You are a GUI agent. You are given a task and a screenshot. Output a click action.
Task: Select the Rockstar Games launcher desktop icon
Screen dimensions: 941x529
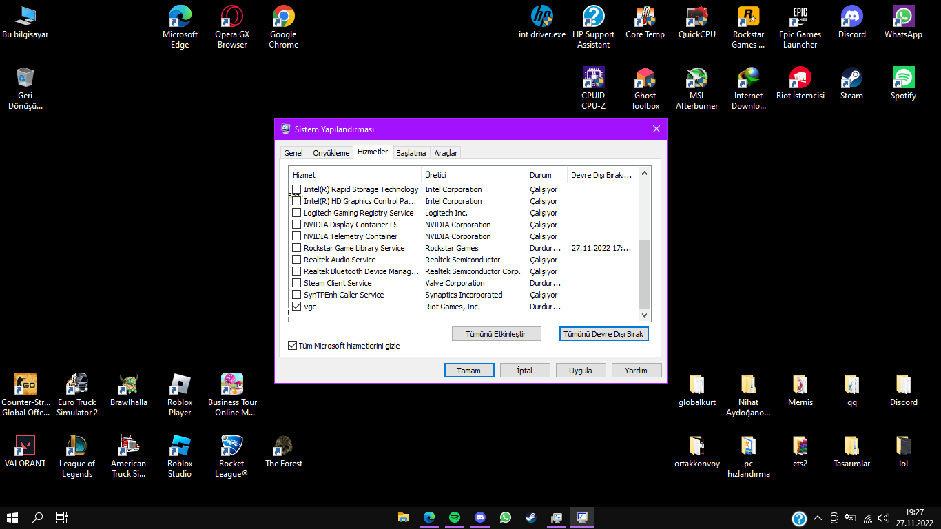point(748,28)
